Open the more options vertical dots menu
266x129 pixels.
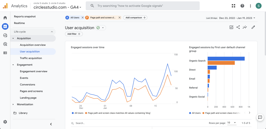(x=250, y=6)
